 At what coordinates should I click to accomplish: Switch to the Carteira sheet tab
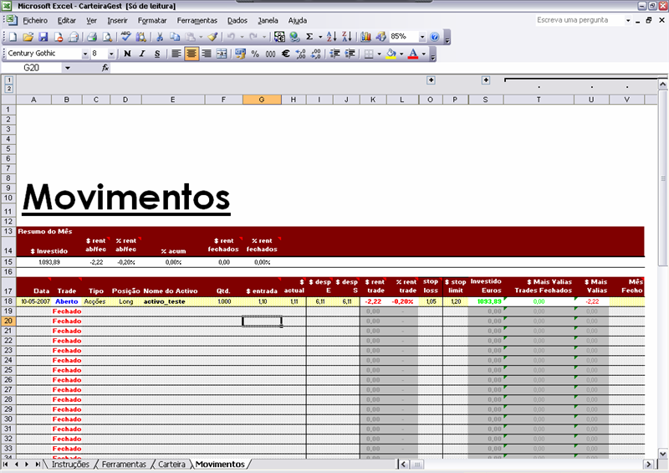pos(171,464)
